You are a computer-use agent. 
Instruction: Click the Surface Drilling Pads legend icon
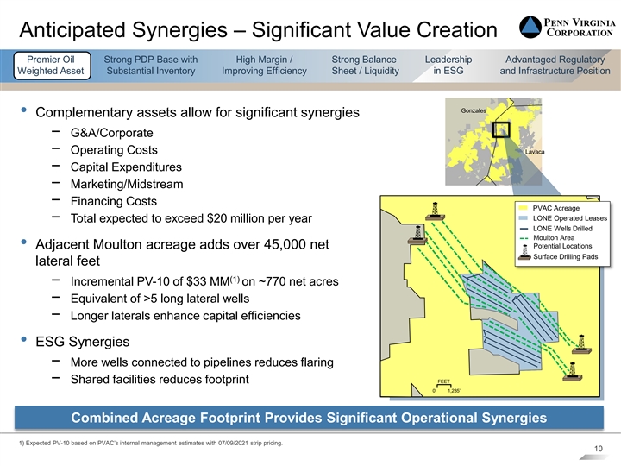click(x=524, y=253)
